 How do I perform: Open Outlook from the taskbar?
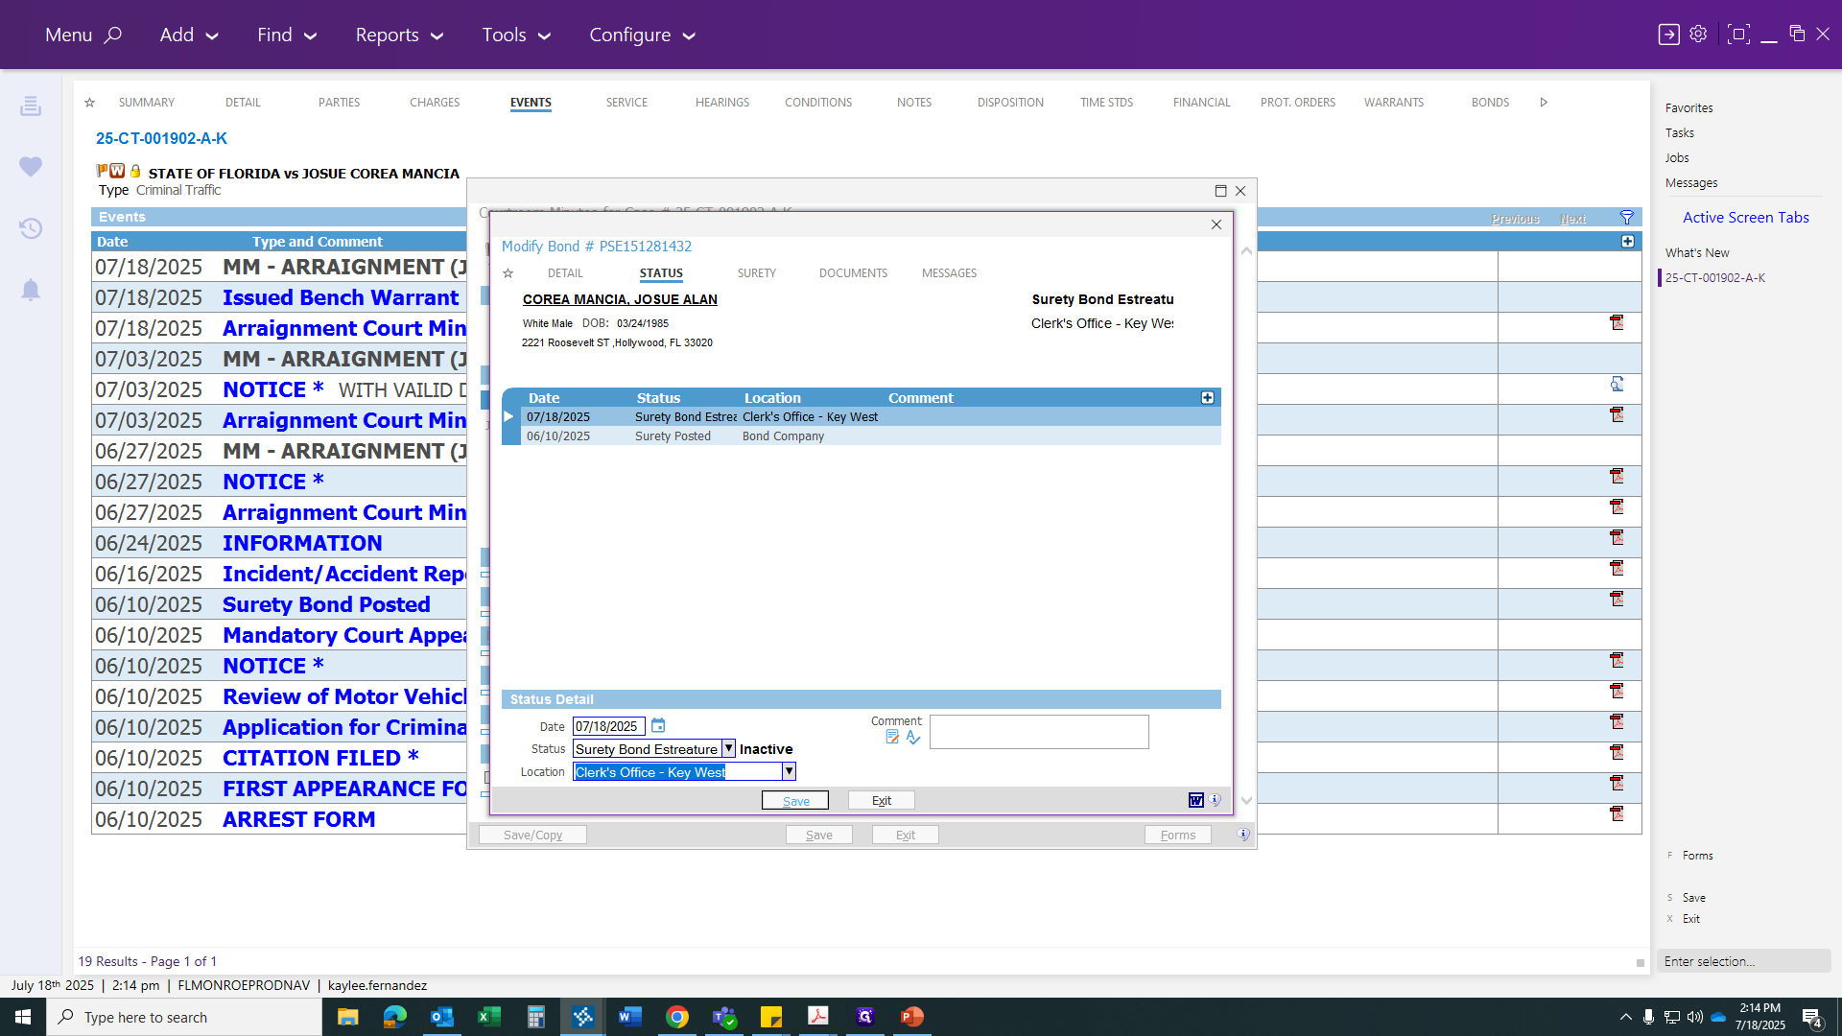[x=442, y=1017]
